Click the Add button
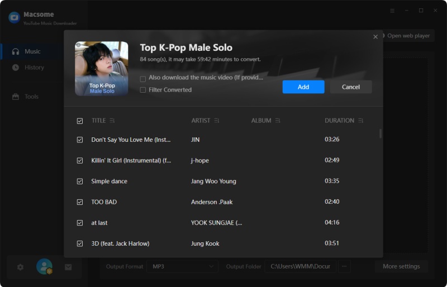This screenshot has width=447, height=287. (303, 87)
